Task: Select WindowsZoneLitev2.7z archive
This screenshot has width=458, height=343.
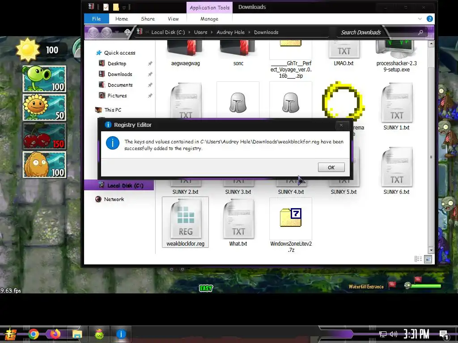Action: tap(291, 225)
